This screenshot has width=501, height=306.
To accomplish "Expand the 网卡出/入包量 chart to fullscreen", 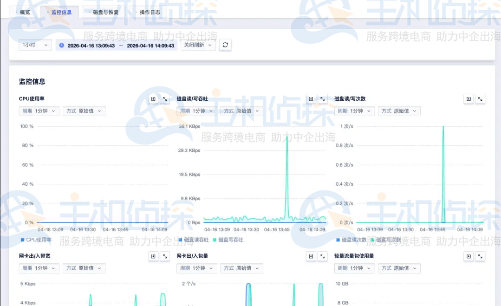I will coord(323,256).
